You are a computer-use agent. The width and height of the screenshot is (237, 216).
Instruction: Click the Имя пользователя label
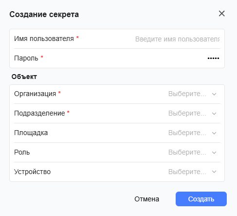pos(44,39)
